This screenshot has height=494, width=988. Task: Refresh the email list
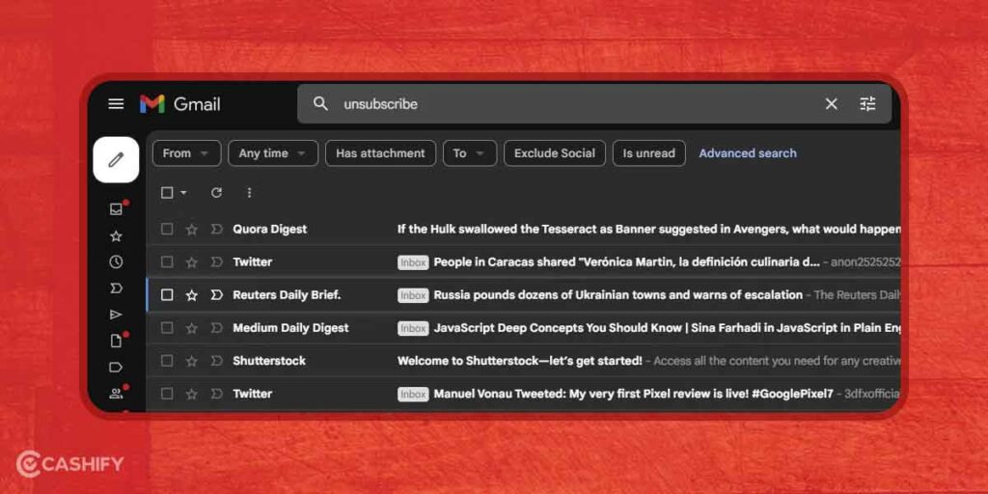tap(216, 193)
